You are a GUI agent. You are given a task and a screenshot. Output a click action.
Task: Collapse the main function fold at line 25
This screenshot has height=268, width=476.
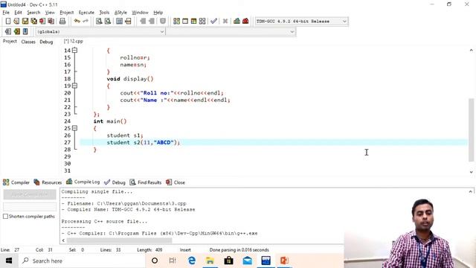74,128
